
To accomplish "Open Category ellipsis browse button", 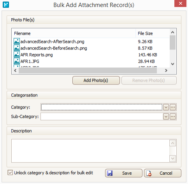I will pyautogui.click(x=173, y=107).
